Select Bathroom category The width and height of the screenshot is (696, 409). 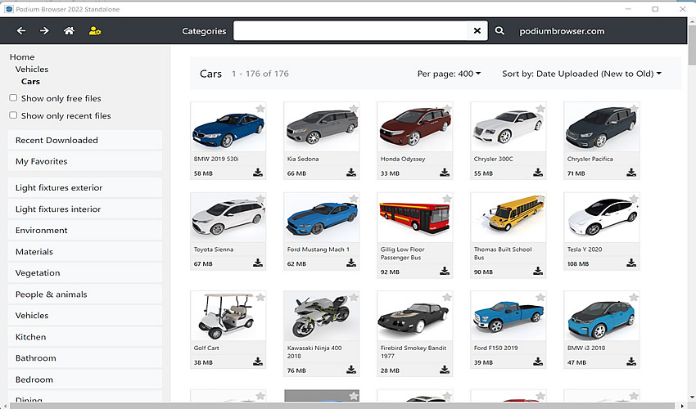(85, 358)
